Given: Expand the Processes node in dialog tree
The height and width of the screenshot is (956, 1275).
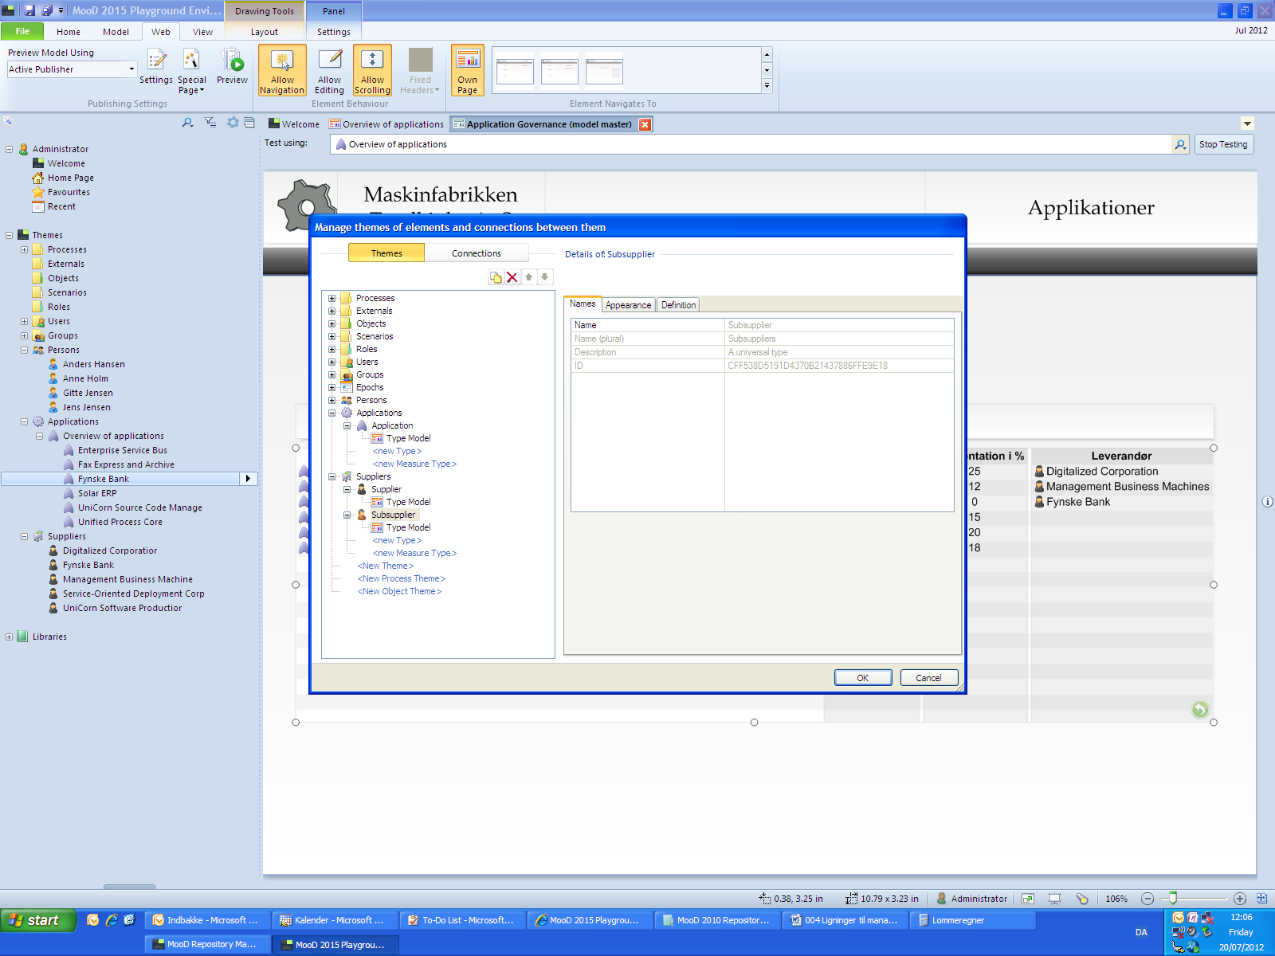Looking at the screenshot, I should [332, 298].
